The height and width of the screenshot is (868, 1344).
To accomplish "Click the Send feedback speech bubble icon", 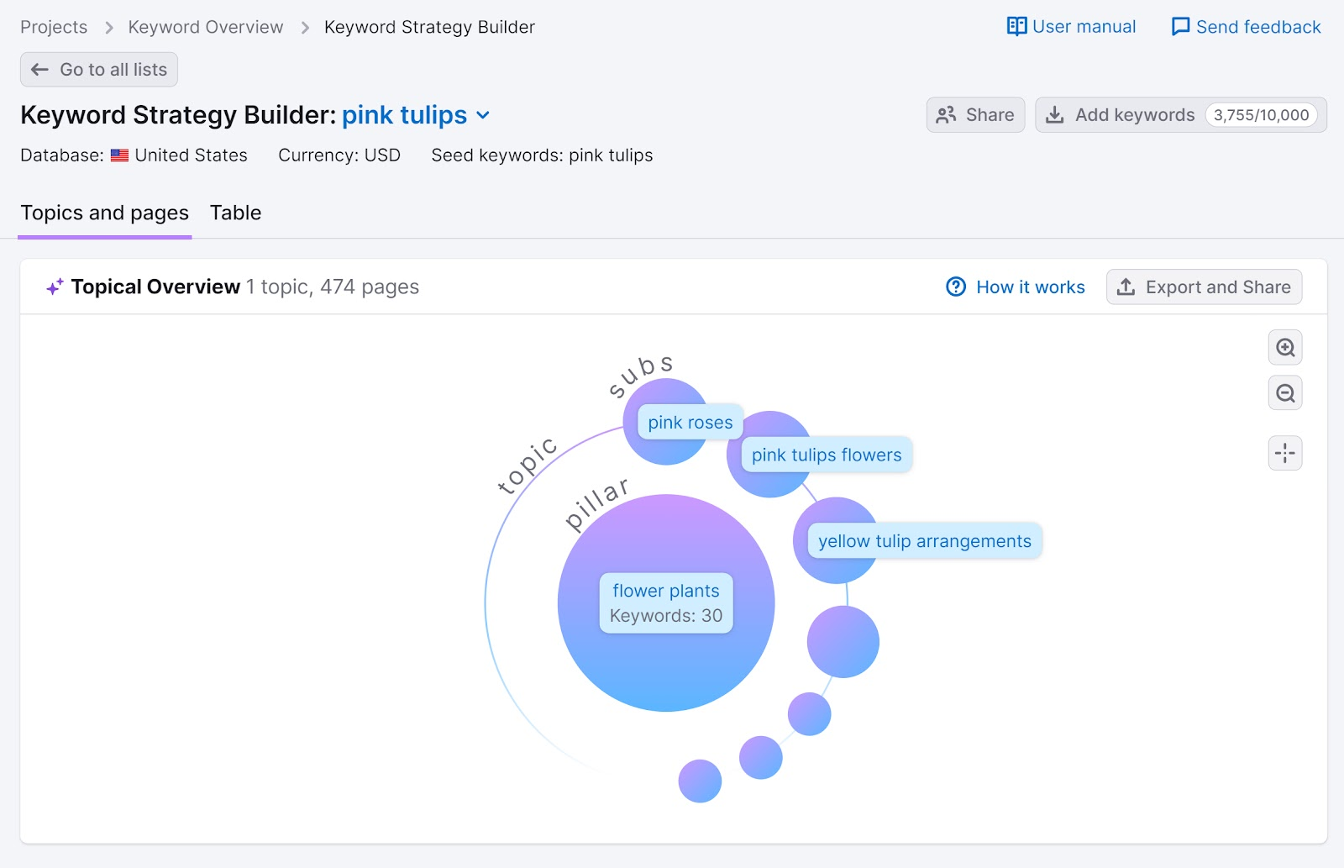I will coord(1180,27).
